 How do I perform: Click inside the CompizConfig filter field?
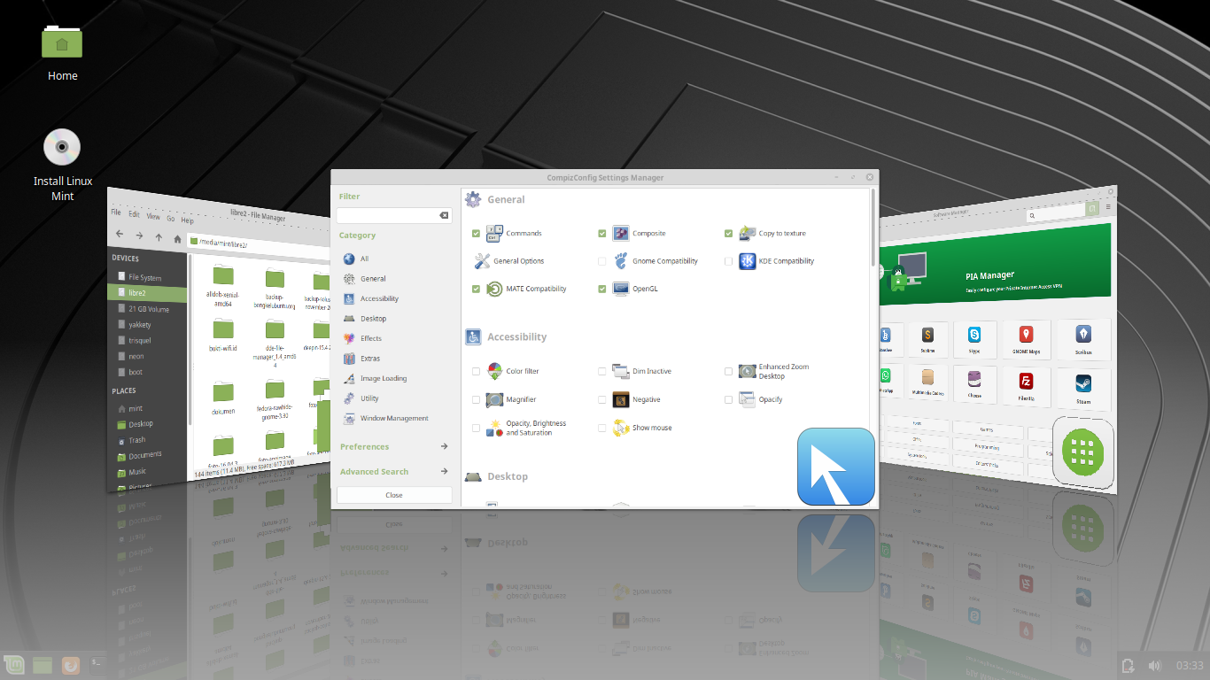pos(388,215)
